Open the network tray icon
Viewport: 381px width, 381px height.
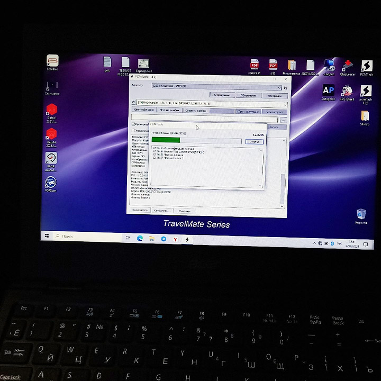coord(320,243)
